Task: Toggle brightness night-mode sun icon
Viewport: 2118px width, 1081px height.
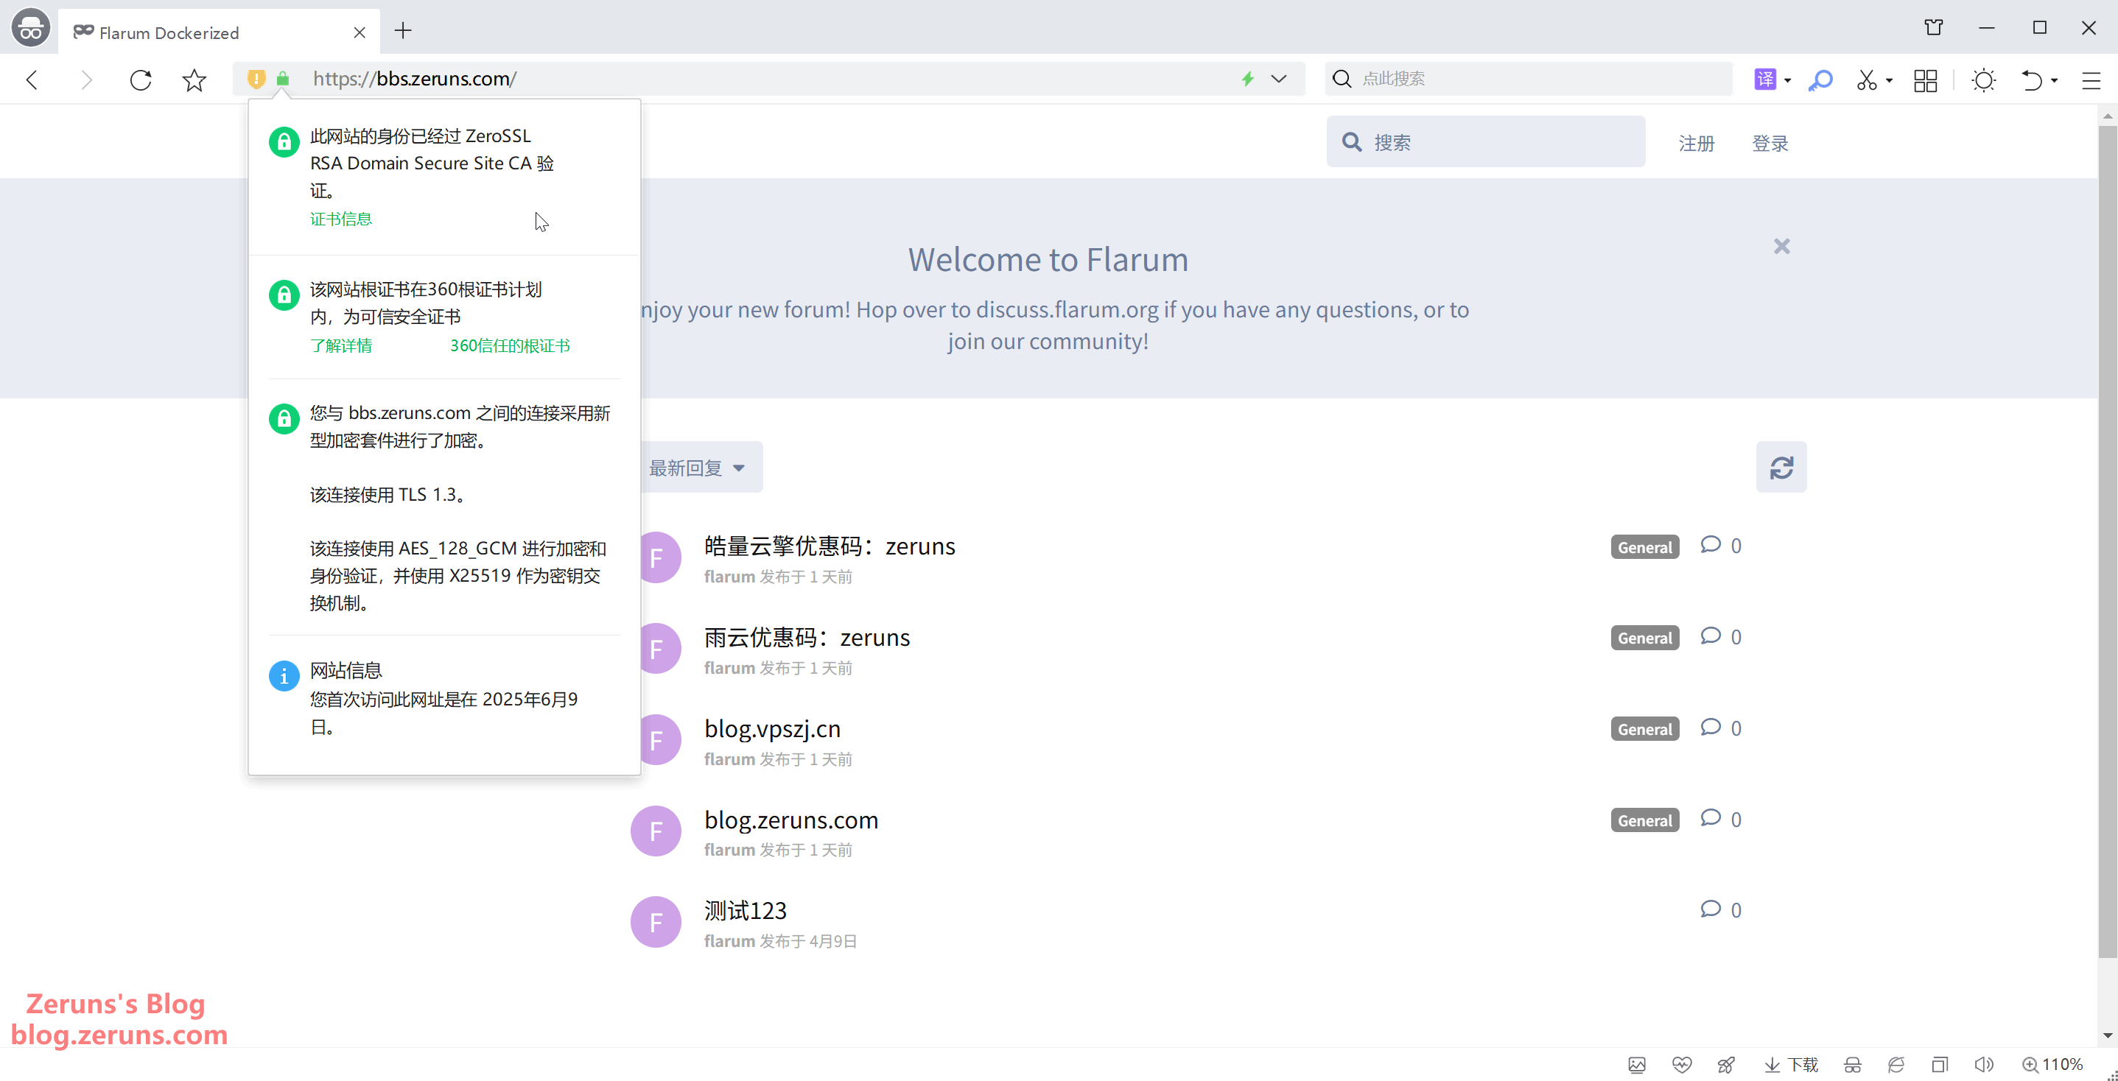Action: coord(1984,80)
